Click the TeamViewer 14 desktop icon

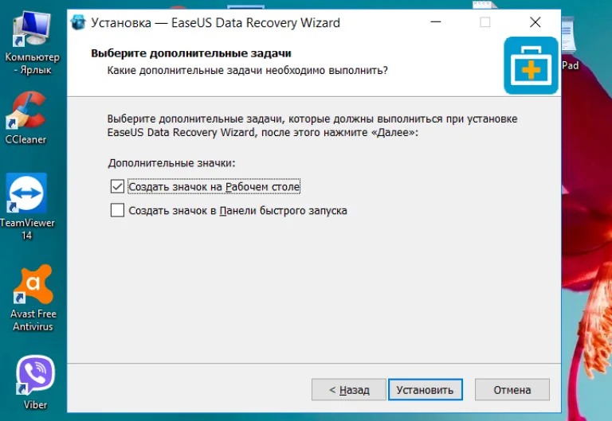click(x=26, y=206)
